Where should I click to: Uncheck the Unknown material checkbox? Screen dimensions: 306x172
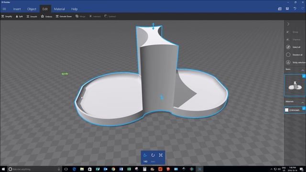tap(304, 108)
